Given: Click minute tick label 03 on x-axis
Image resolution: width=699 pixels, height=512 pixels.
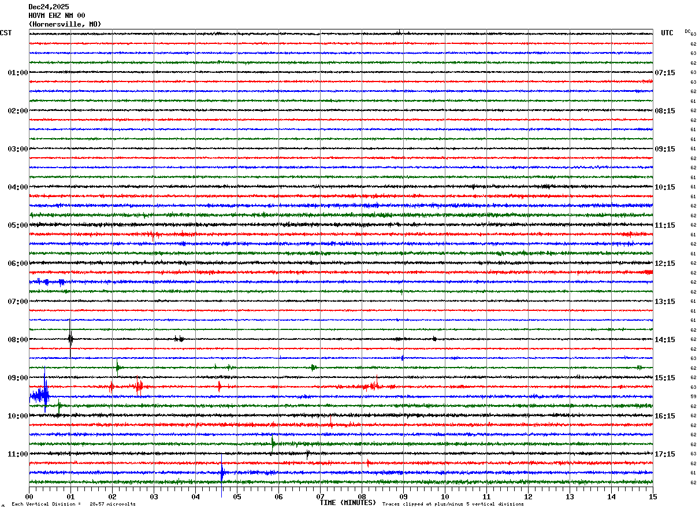Looking at the screenshot, I should (x=154, y=496).
